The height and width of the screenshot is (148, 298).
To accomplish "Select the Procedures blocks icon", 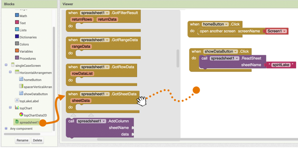I will (x=17, y=57).
